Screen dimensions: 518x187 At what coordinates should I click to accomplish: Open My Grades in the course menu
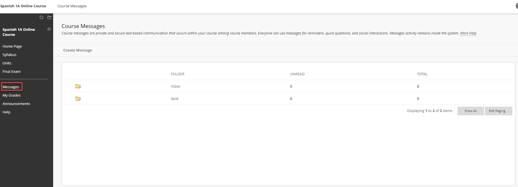pyautogui.click(x=12, y=95)
